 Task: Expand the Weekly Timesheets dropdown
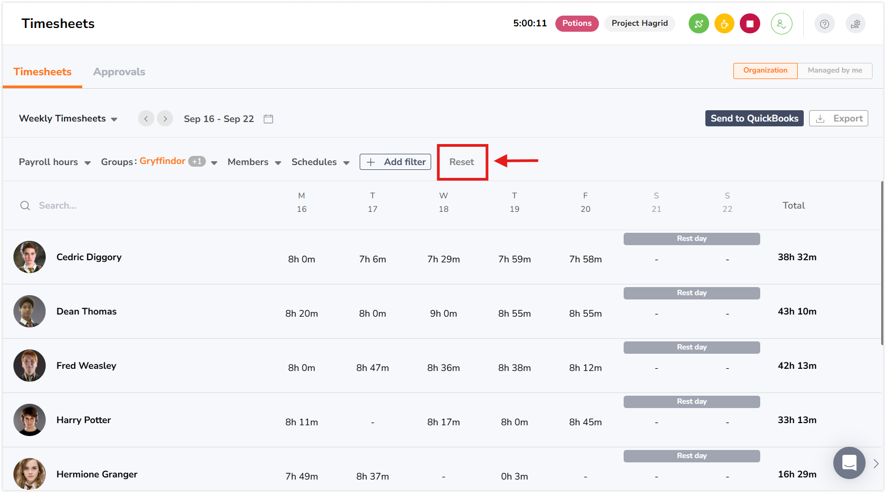(68, 118)
